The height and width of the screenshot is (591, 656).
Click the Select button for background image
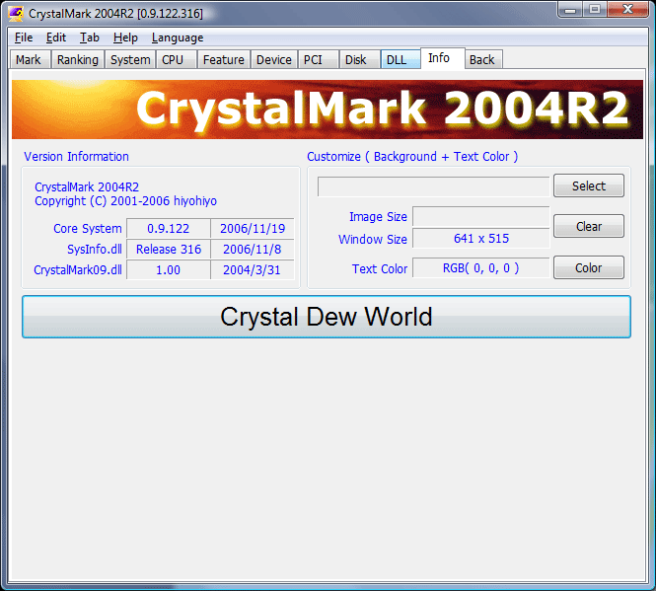[589, 185]
